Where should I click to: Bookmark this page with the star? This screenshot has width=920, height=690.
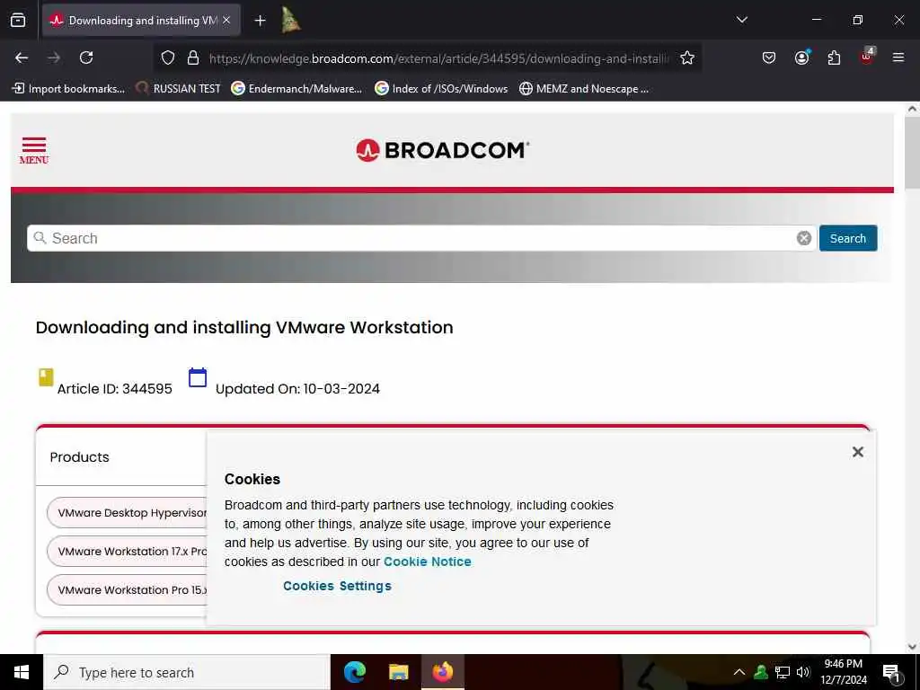[x=687, y=57]
